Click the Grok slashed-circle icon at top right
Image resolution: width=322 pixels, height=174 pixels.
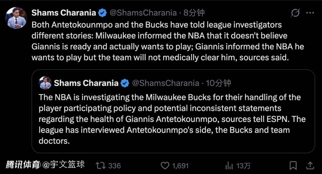[295, 13]
